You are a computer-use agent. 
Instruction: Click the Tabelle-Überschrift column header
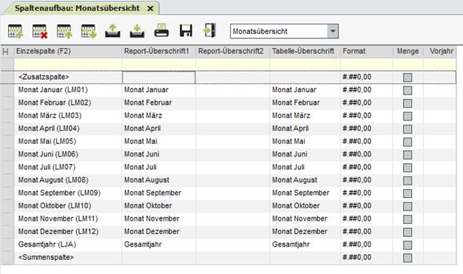[305, 51]
